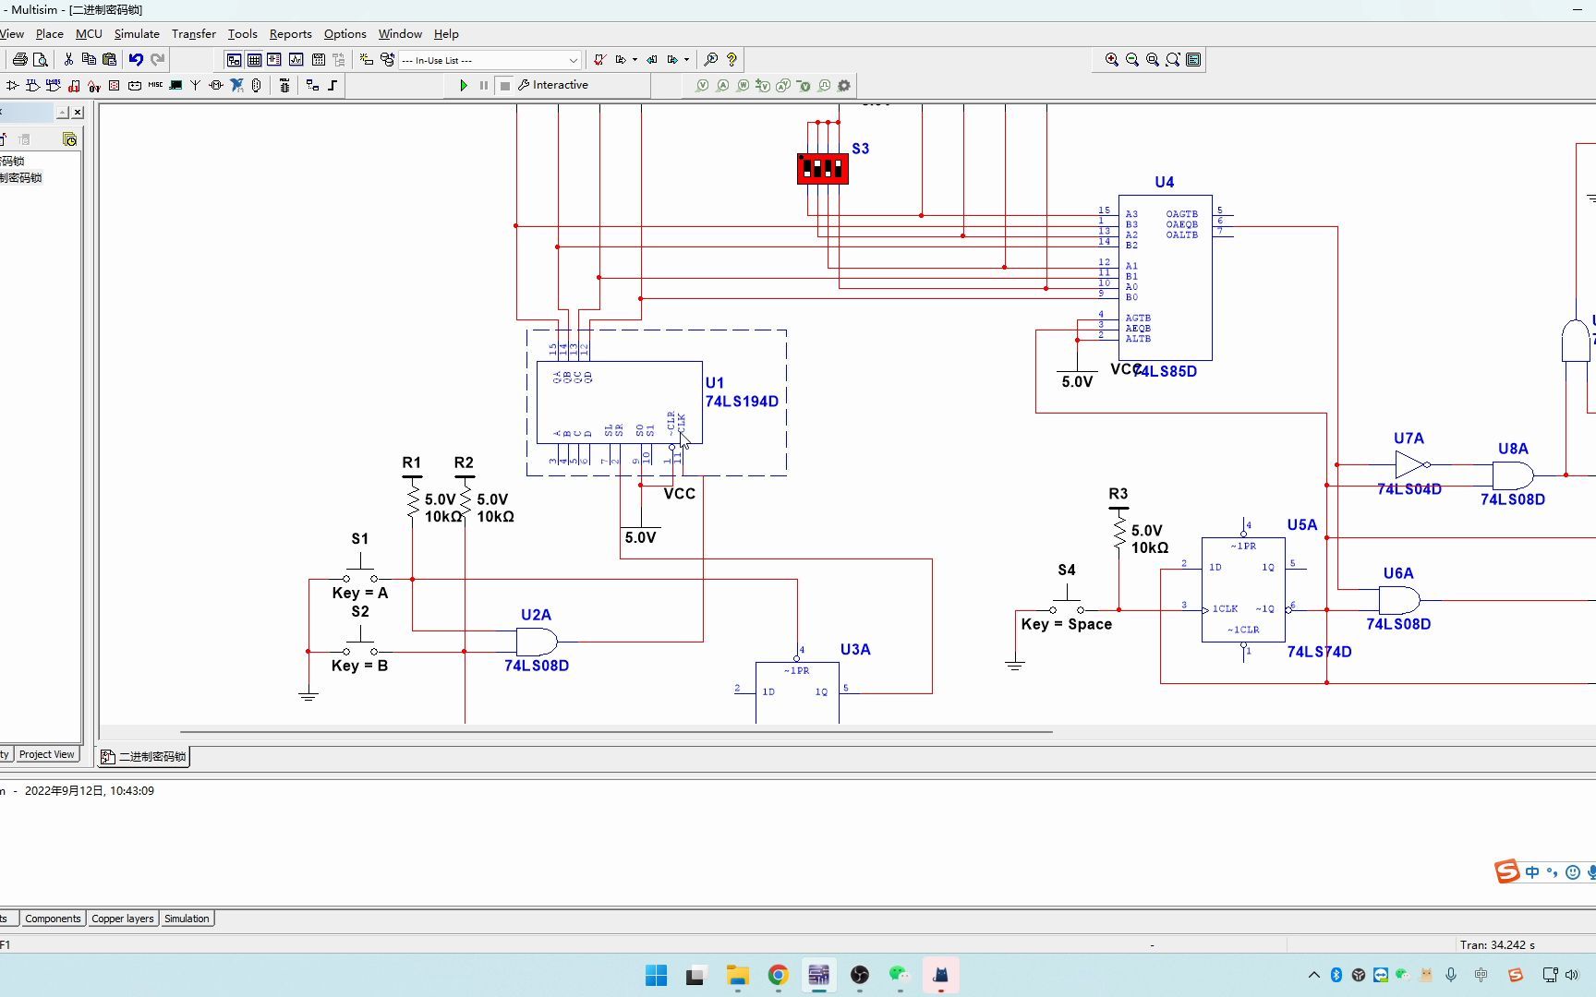
Task: Select the U1 74LS194D shift register
Action: 620,402
